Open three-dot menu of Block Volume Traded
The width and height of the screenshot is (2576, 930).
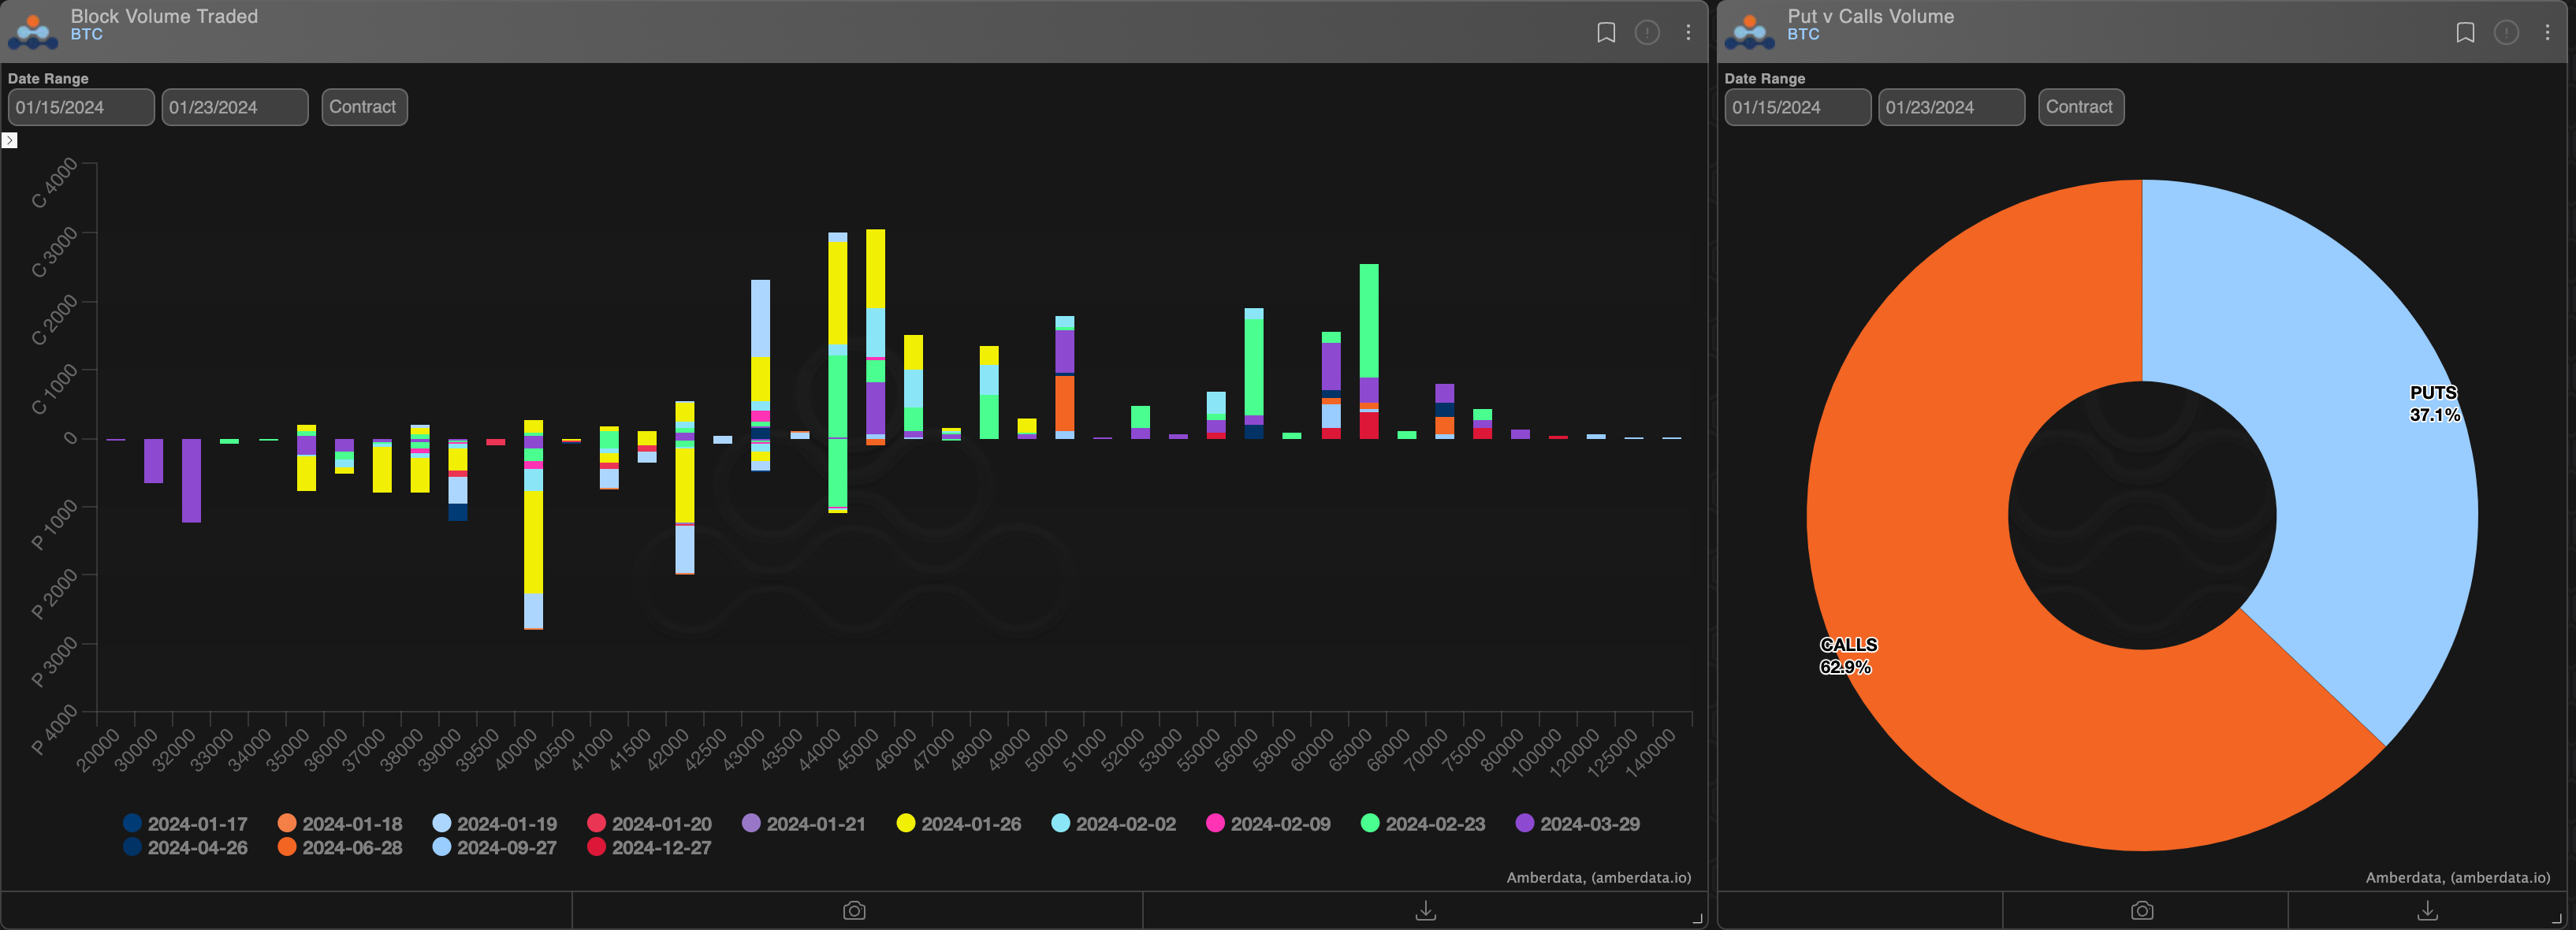tap(1688, 33)
